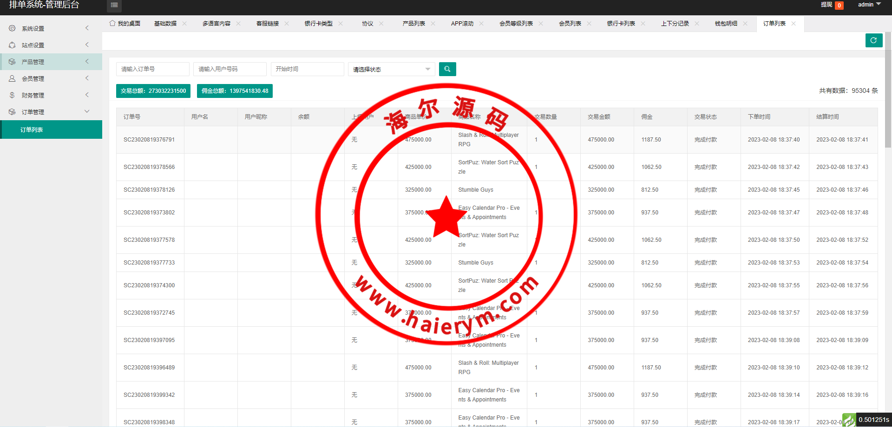Click the 系统设置 gear icon in sidebar
The height and width of the screenshot is (427, 892).
tap(12, 28)
